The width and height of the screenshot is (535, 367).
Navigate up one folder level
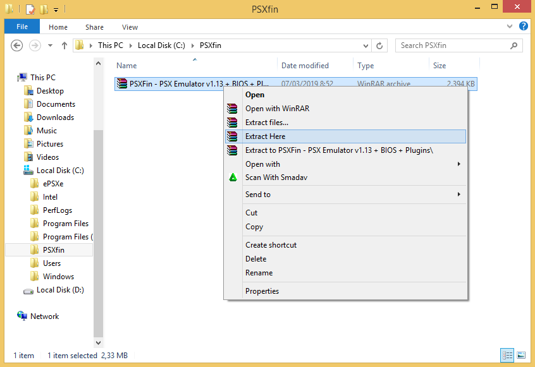[x=65, y=45]
